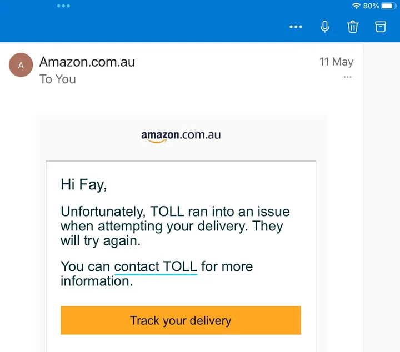Expand the "To You" recipient details

58,79
